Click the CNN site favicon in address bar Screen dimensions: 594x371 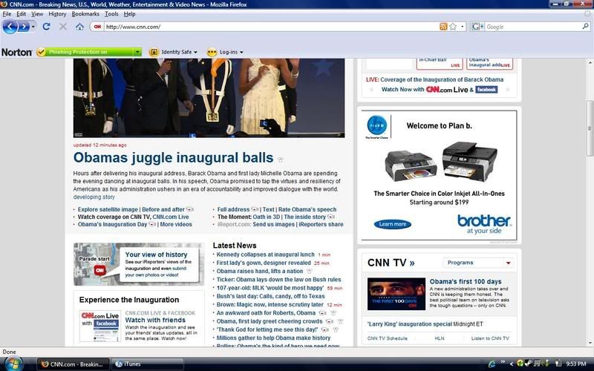pos(97,27)
